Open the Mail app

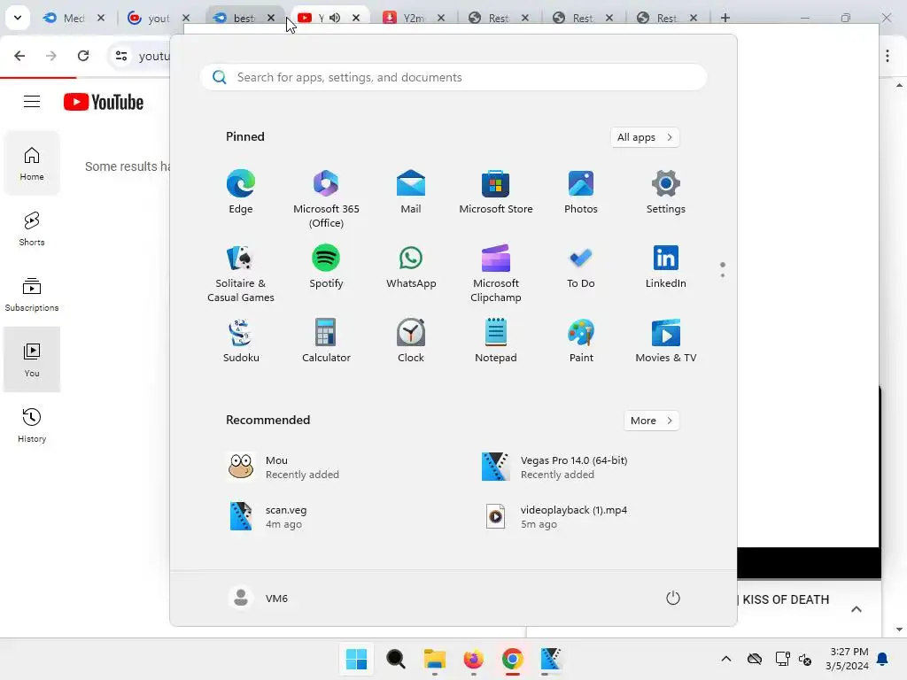(411, 192)
